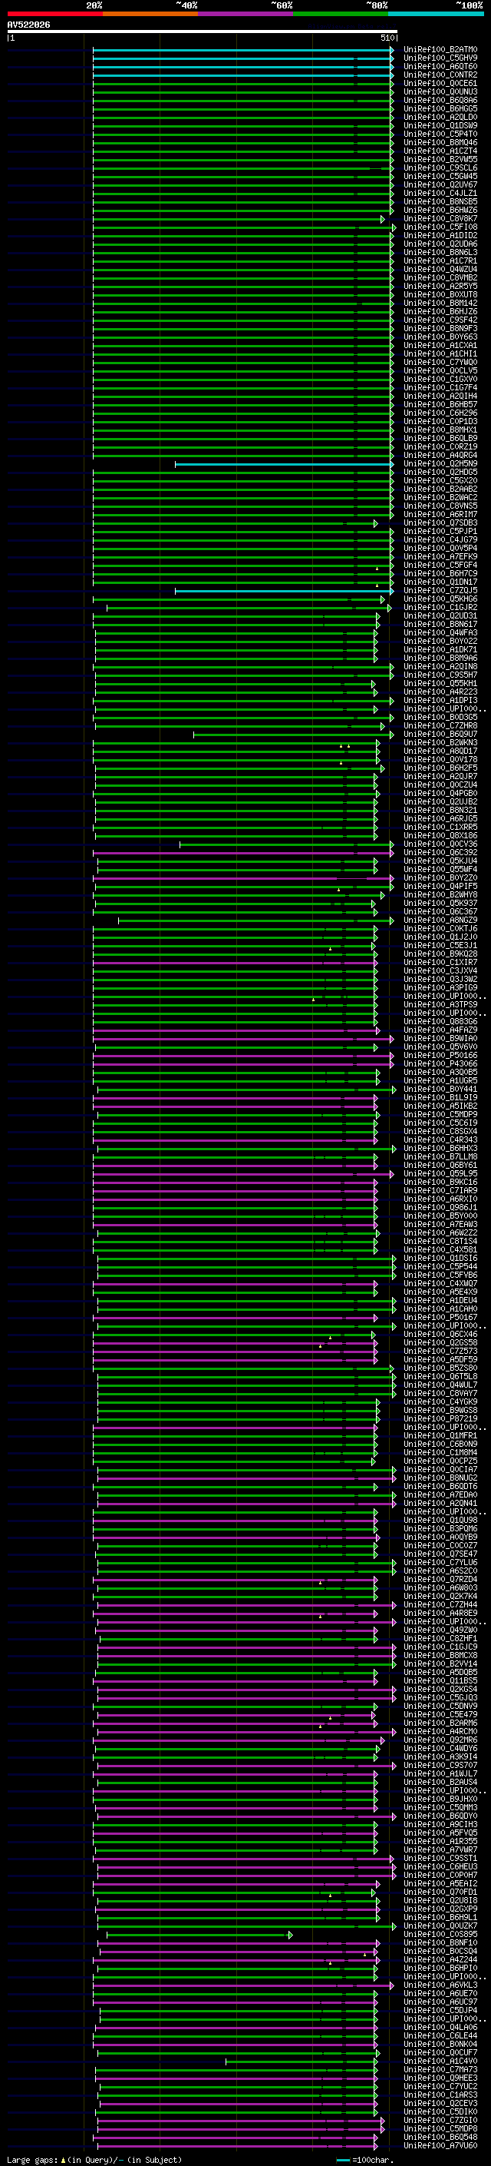Click UniRef100_Q4WFA3 in the hit list

click(x=440, y=633)
